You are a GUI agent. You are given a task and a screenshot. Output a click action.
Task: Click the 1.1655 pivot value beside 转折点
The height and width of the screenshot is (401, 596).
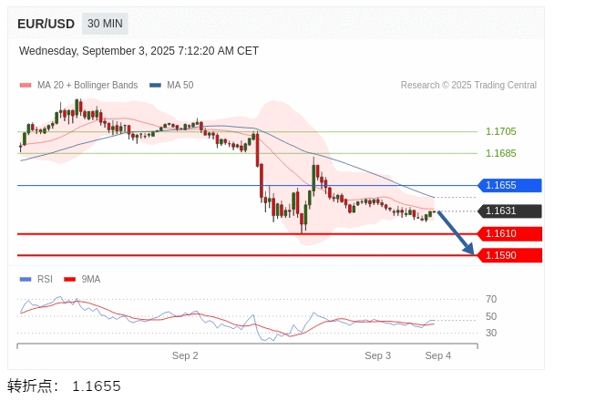click(x=97, y=386)
